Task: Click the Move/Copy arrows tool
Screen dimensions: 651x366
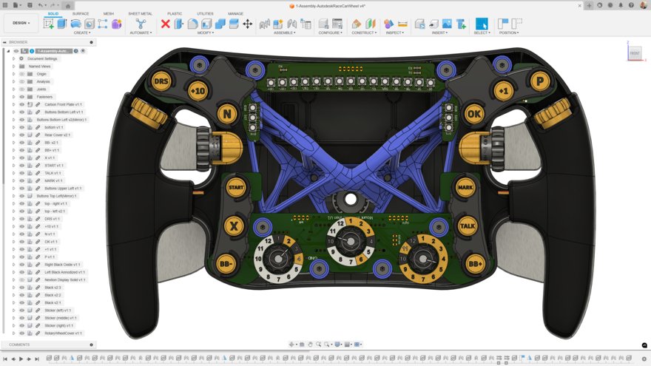Action: (x=247, y=24)
